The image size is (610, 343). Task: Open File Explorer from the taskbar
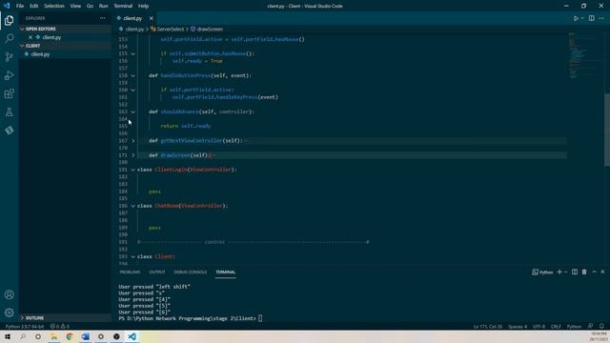(53, 336)
